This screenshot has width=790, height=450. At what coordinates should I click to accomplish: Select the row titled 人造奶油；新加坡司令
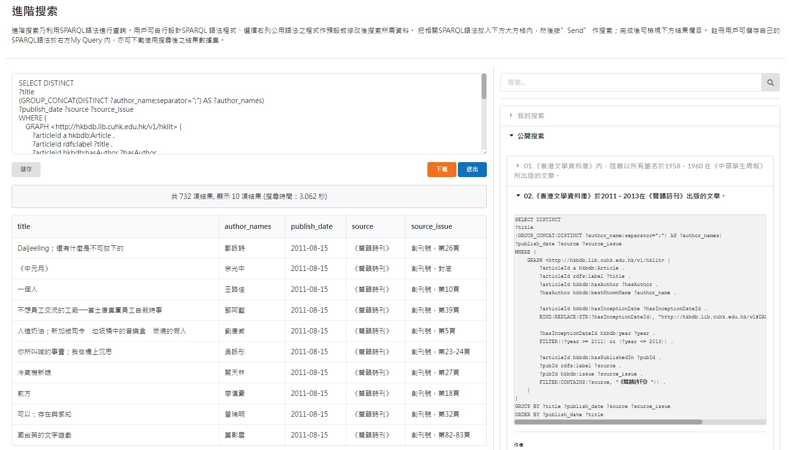249,331
